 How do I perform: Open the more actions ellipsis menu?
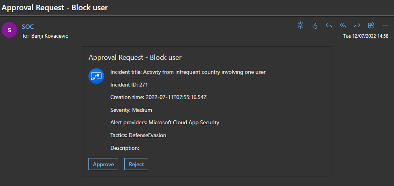point(385,26)
